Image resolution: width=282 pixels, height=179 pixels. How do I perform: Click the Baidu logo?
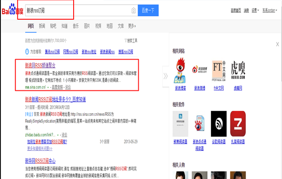[13, 9]
